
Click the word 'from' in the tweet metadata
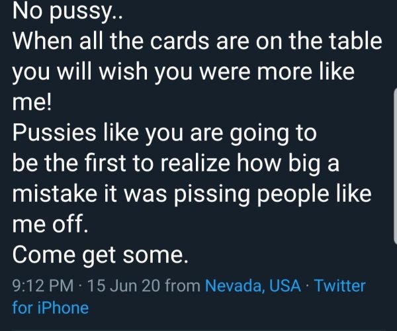(x=183, y=286)
